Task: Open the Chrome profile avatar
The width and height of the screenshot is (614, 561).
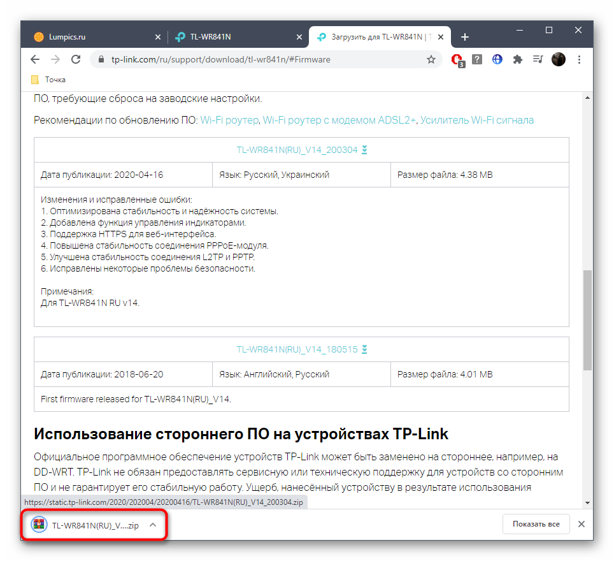Action: pyautogui.click(x=559, y=59)
